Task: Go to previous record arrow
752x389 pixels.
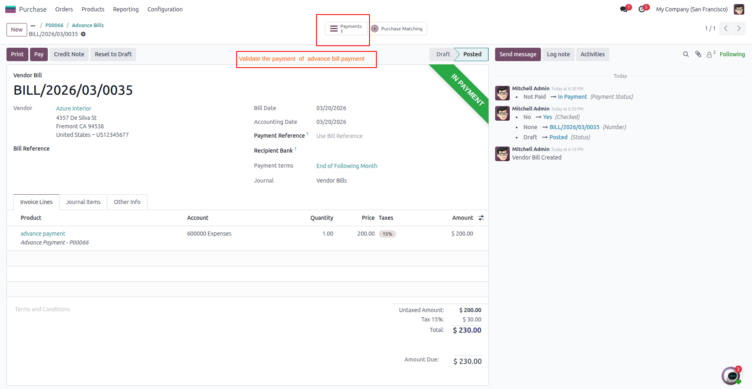Action: tap(726, 28)
